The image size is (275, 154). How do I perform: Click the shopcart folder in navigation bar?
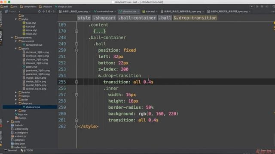(46, 7)
